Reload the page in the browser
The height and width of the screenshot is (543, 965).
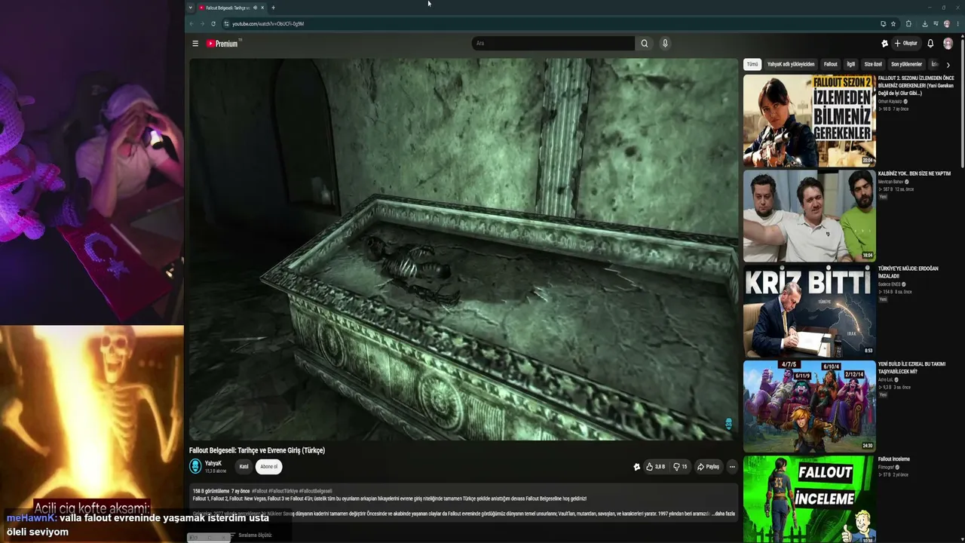coord(213,24)
